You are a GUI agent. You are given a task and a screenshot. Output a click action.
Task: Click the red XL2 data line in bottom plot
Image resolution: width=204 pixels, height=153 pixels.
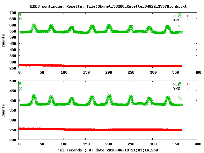[100, 129]
